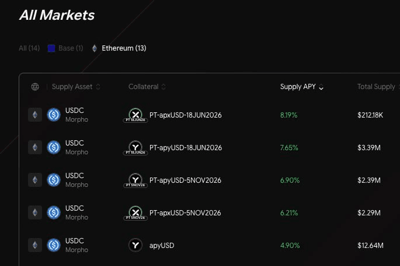Viewport: 400px width, 266px height.
Task: Click the 7.65% supply APY value
Action: (x=289, y=148)
